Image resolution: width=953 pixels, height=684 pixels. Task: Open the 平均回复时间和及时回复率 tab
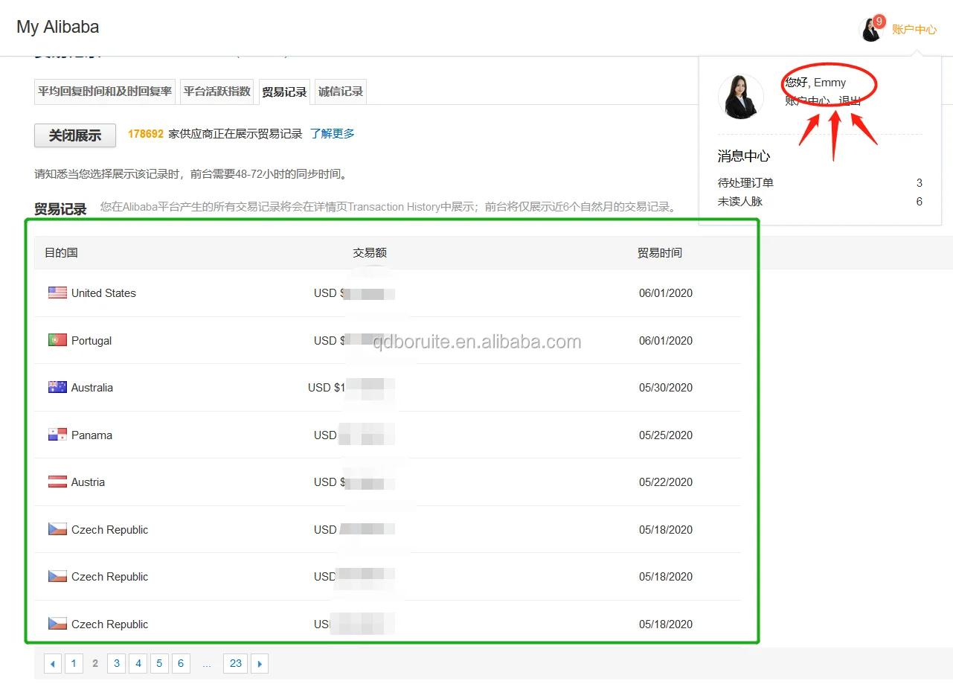[x=105, y=92]
